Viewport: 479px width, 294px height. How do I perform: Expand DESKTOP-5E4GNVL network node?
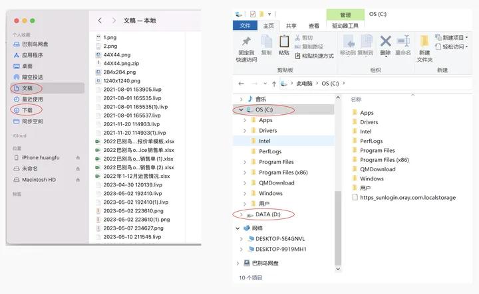(x=241, y=239)
